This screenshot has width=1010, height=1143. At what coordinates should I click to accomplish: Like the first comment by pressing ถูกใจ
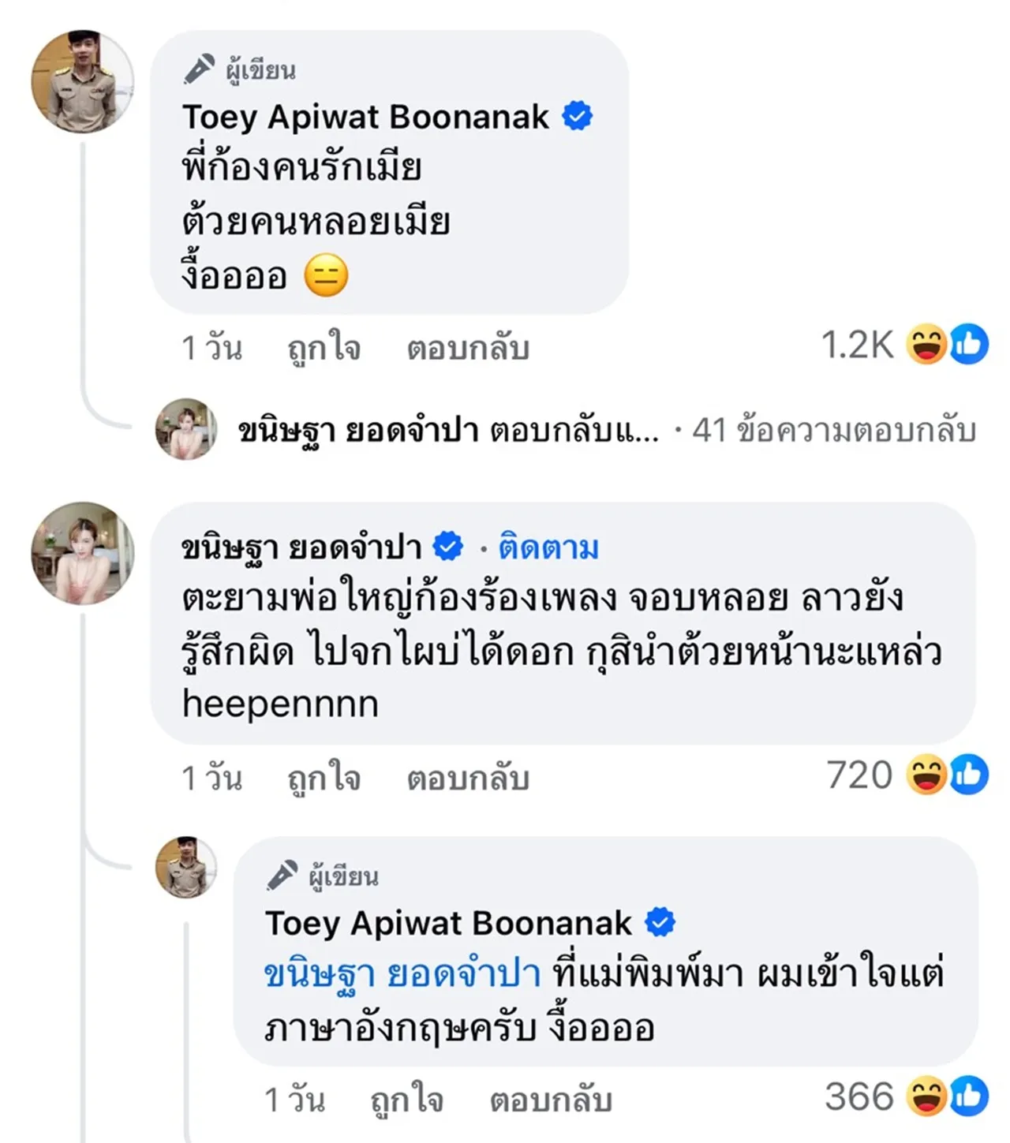322,347
